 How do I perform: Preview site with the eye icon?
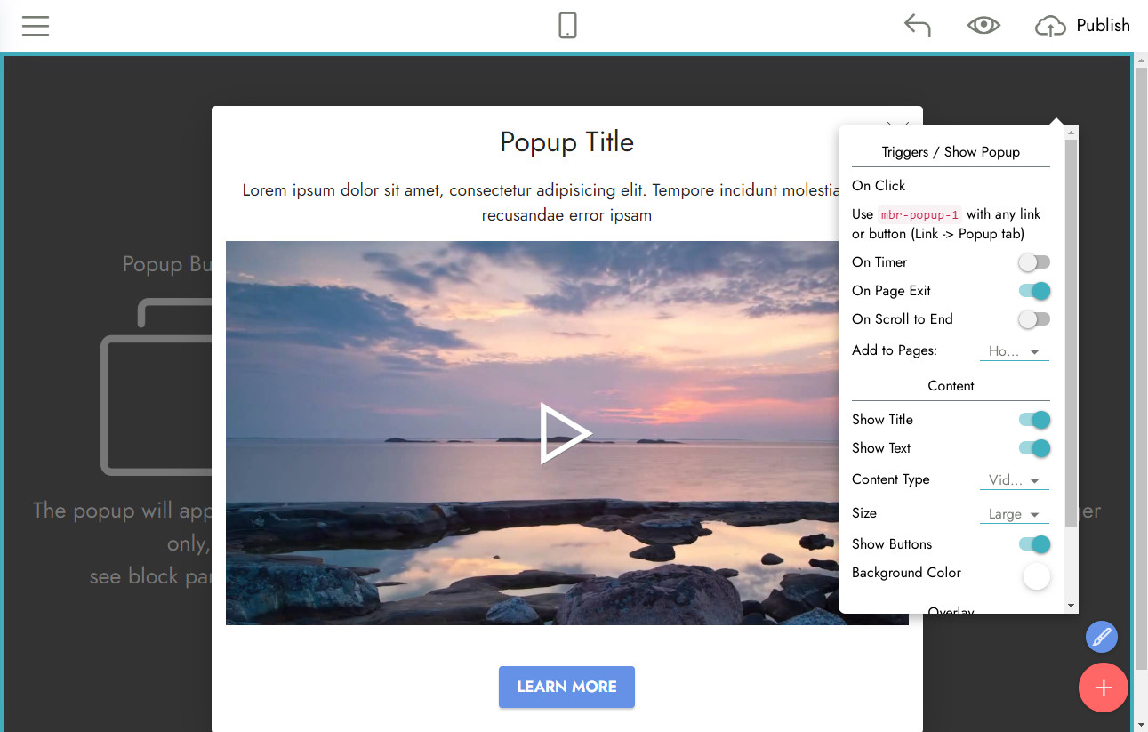983,26
